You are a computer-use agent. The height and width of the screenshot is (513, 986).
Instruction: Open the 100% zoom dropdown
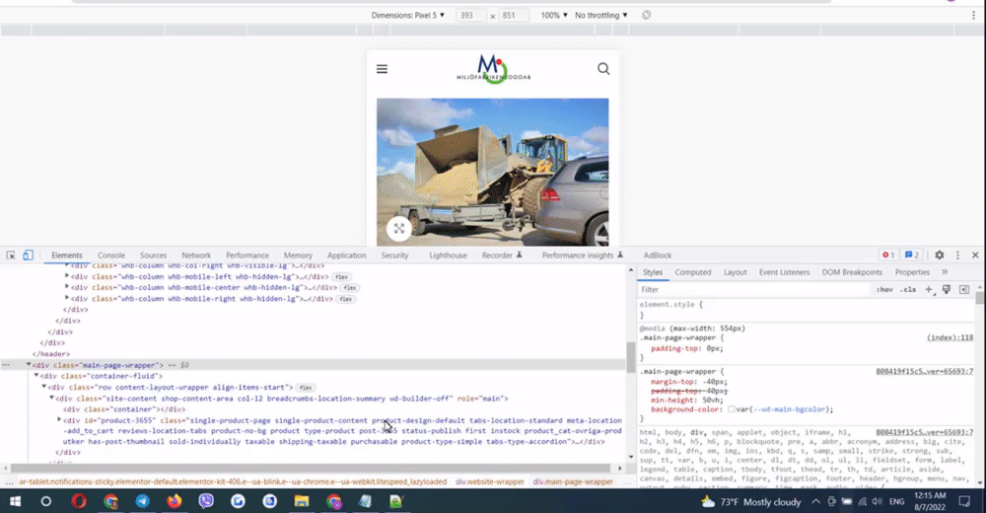[554, 15]
